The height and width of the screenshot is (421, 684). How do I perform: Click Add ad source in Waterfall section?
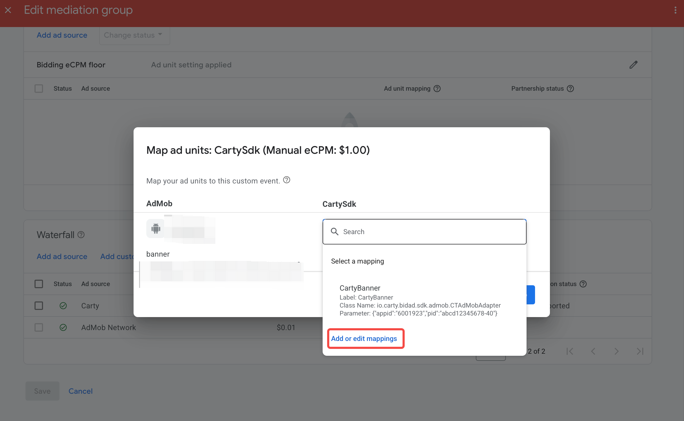pyautogui.click(x=62, y=256)
